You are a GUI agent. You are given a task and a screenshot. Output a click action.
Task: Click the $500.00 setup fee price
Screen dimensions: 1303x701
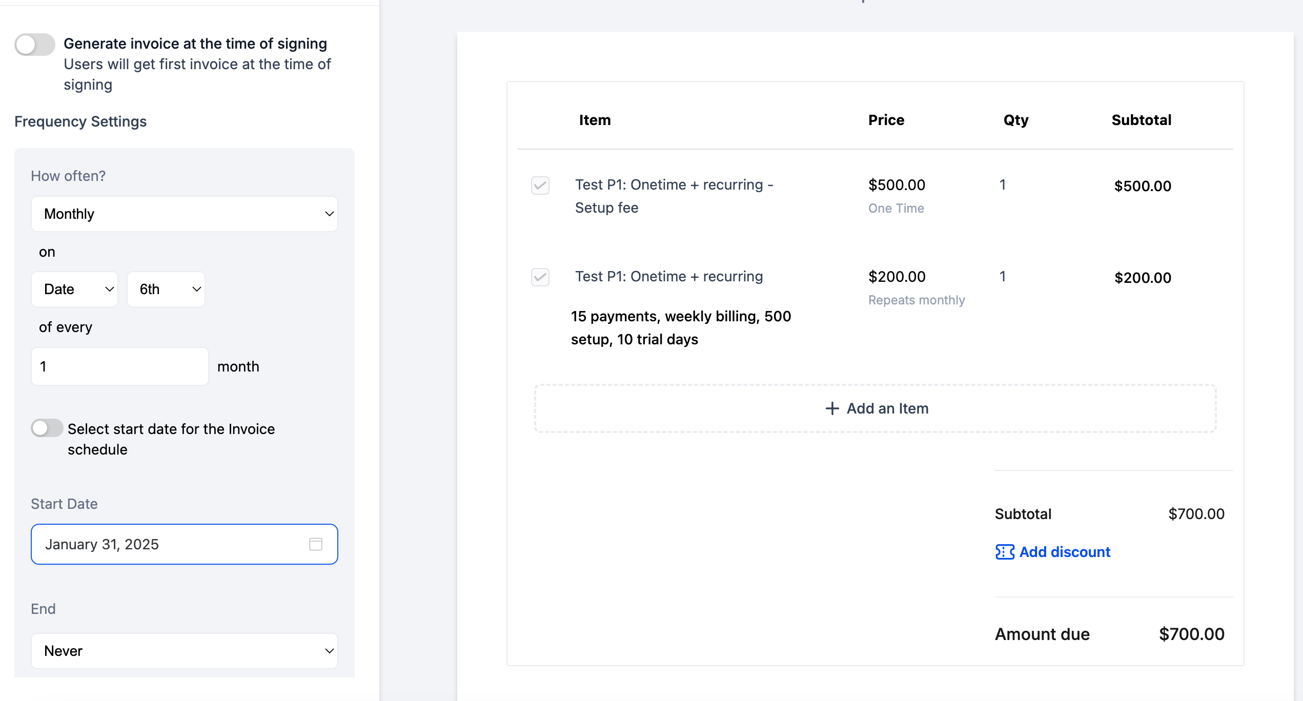(x=897, y=185)
